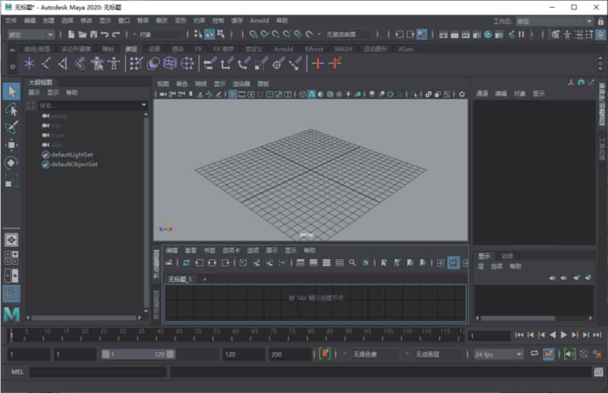Toggle audio speaker icon in range bar

pos(570,354)
